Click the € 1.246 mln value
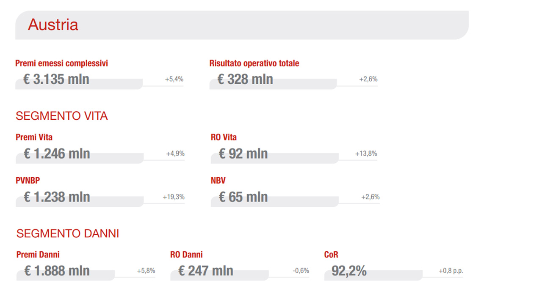The image size is (542, 291). [x=57, y=154]
